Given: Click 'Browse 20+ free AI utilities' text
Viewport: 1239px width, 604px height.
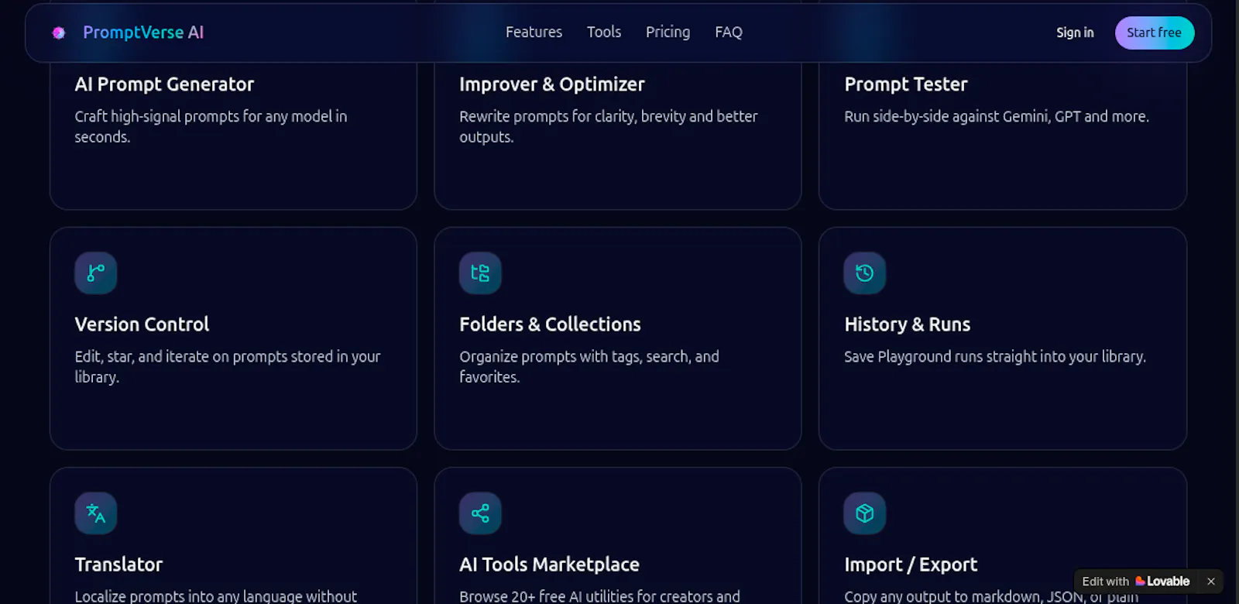Looking at the screenshot, I should click(599, 596).
